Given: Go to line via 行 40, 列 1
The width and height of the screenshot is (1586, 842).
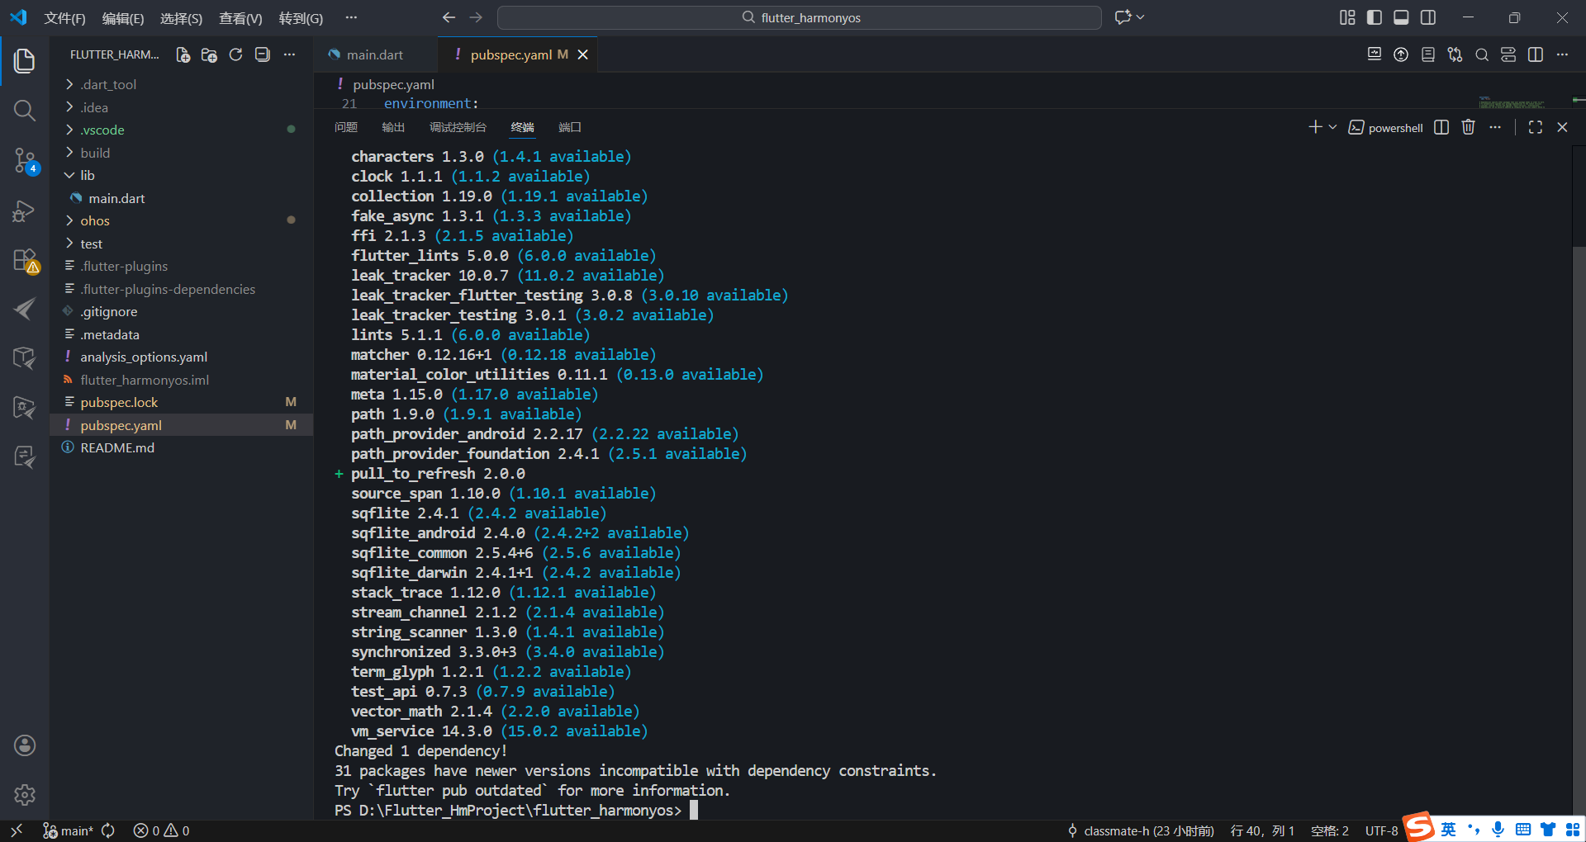Looking at the screenshot, I should click(1262, 830).
